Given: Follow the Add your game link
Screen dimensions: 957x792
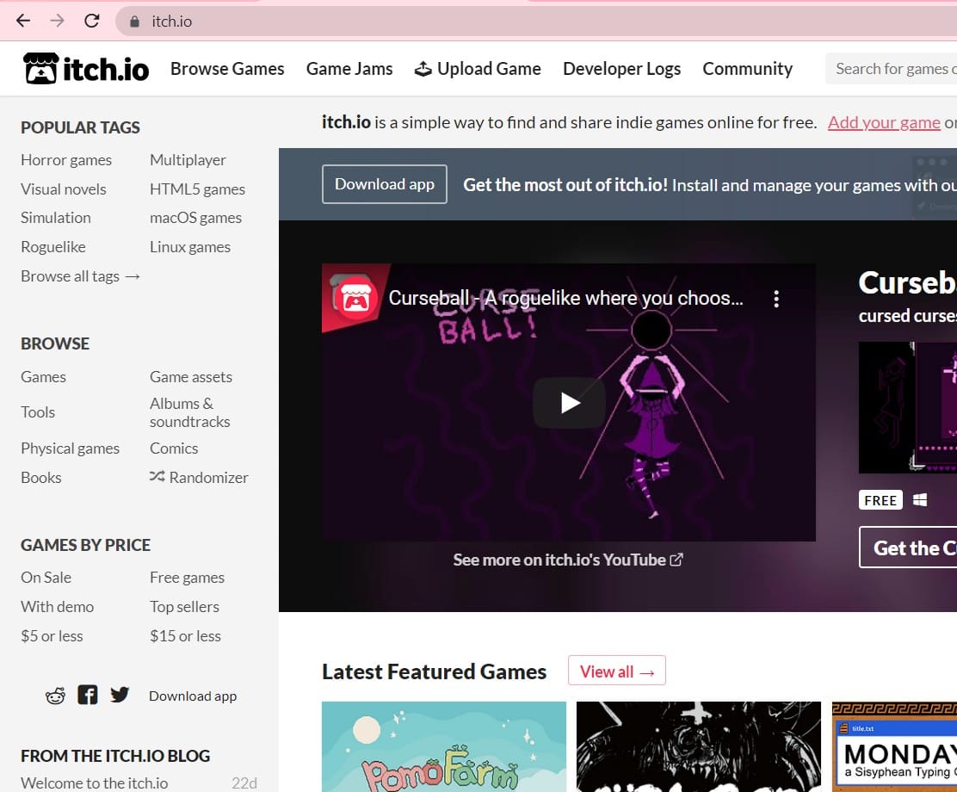Looking at the screenshot, I should 884,122.
